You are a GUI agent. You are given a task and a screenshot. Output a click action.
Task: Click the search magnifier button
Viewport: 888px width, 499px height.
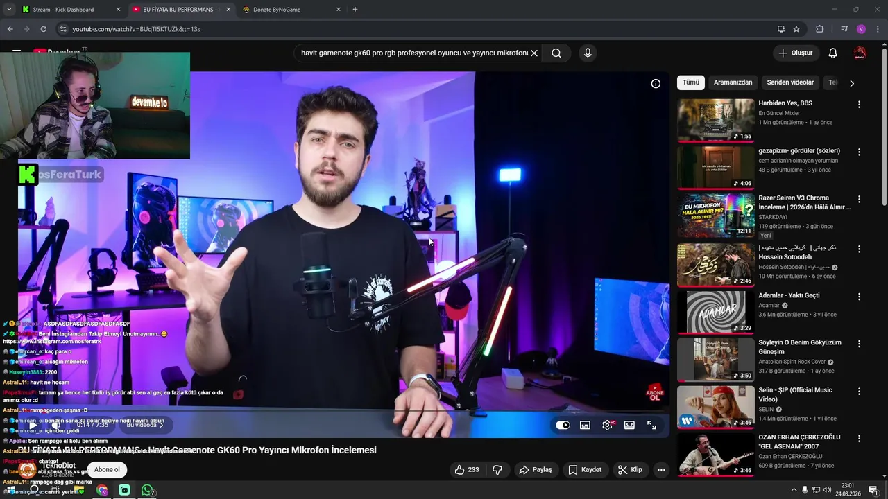tap(556, 53)
